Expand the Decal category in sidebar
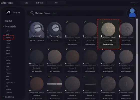Screen dimensions: 140x100 click(8, 31)
